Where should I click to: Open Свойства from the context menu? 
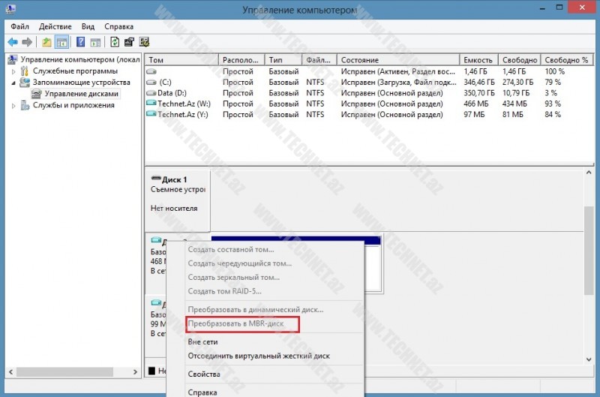[203, 374]
